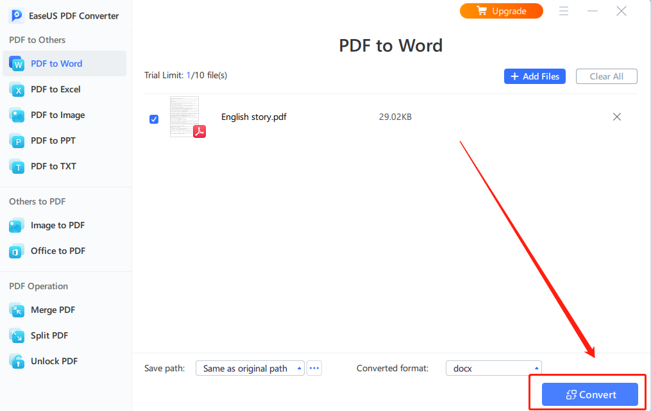Minimize the EaseUS PDF Converter window

(593, 11)
